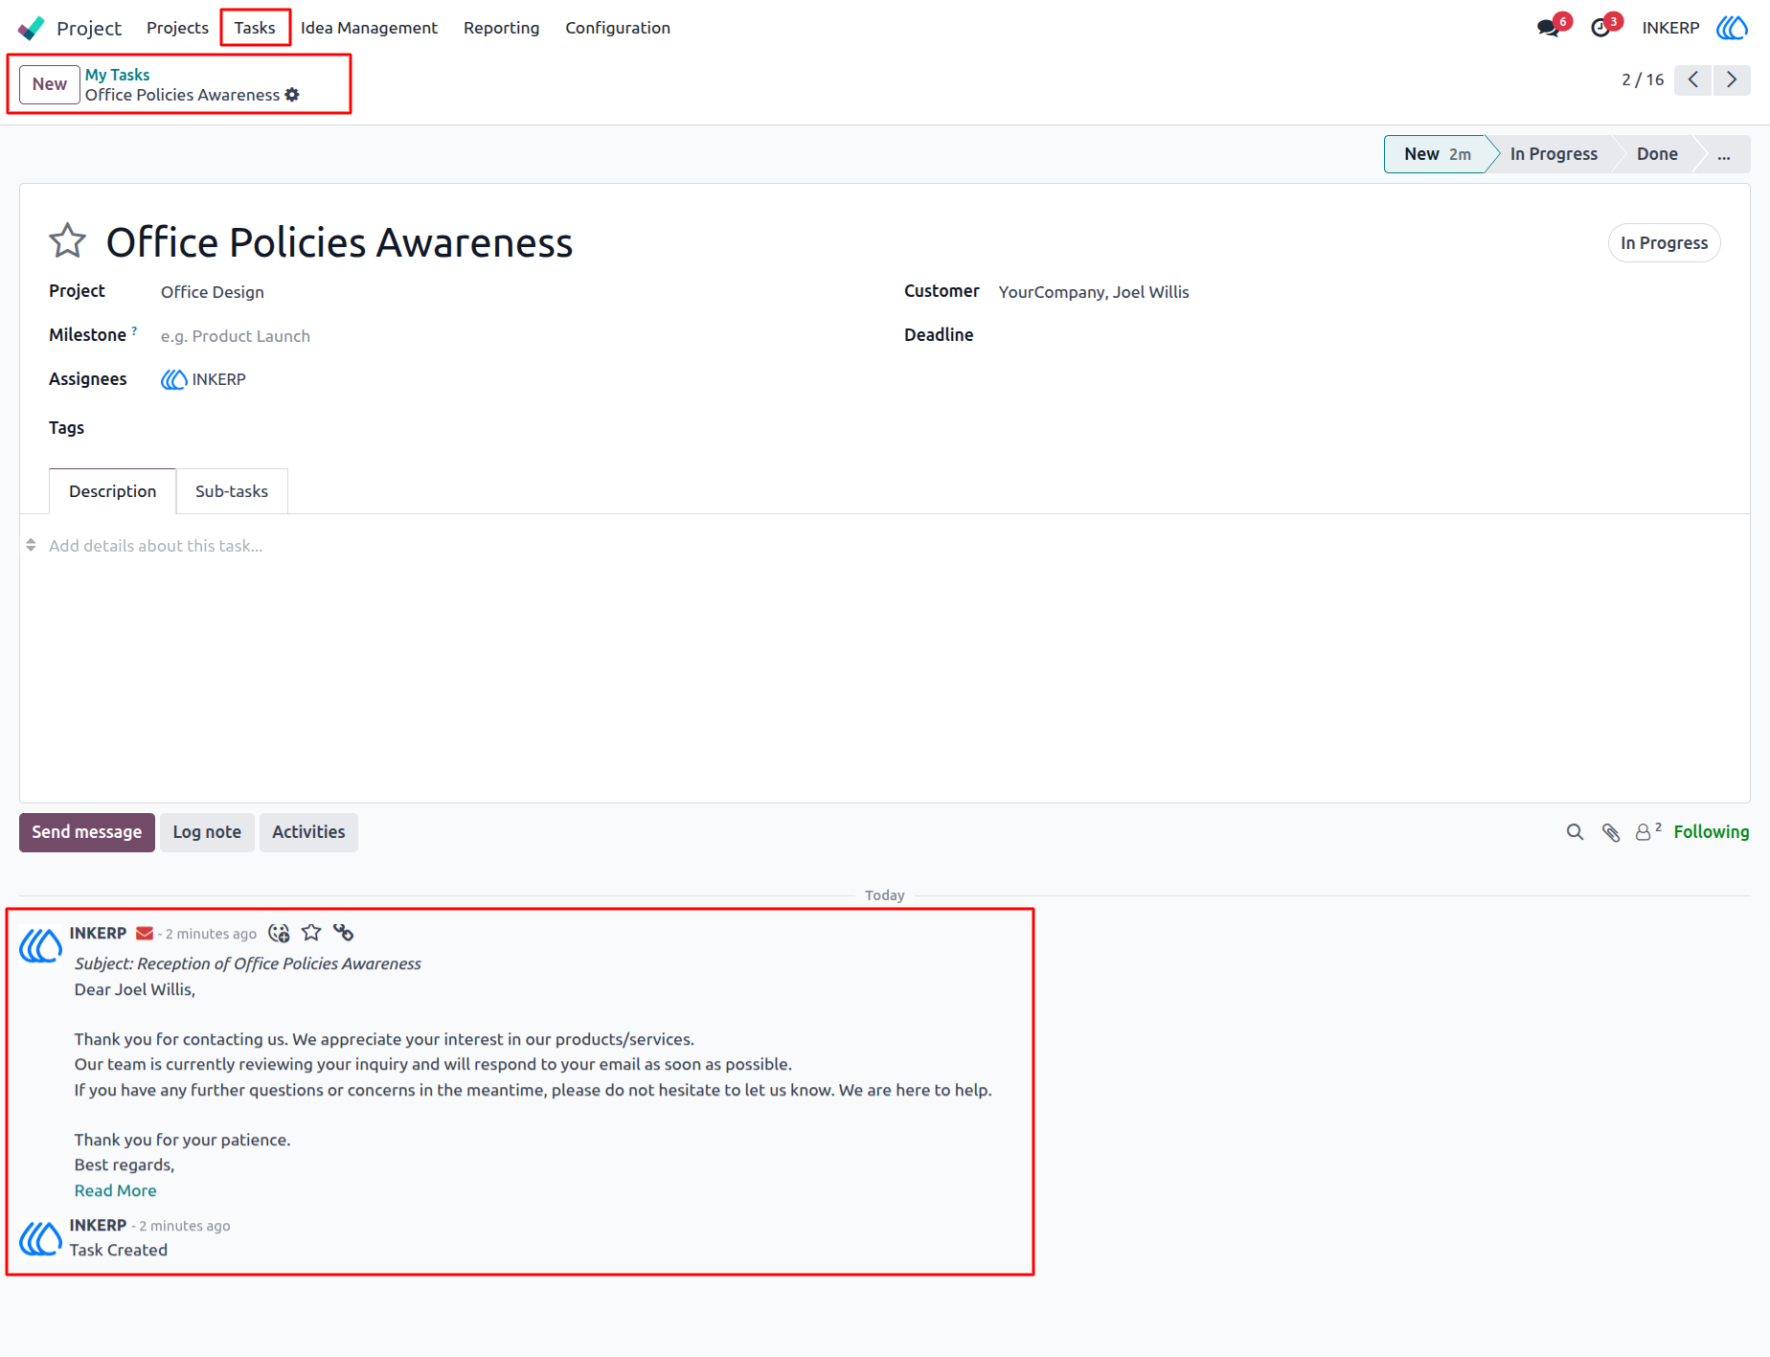Expand more stages with the ellipsis
Image resolution: width=1770 pixels, height=1357 pixels.
(1724, 154)
